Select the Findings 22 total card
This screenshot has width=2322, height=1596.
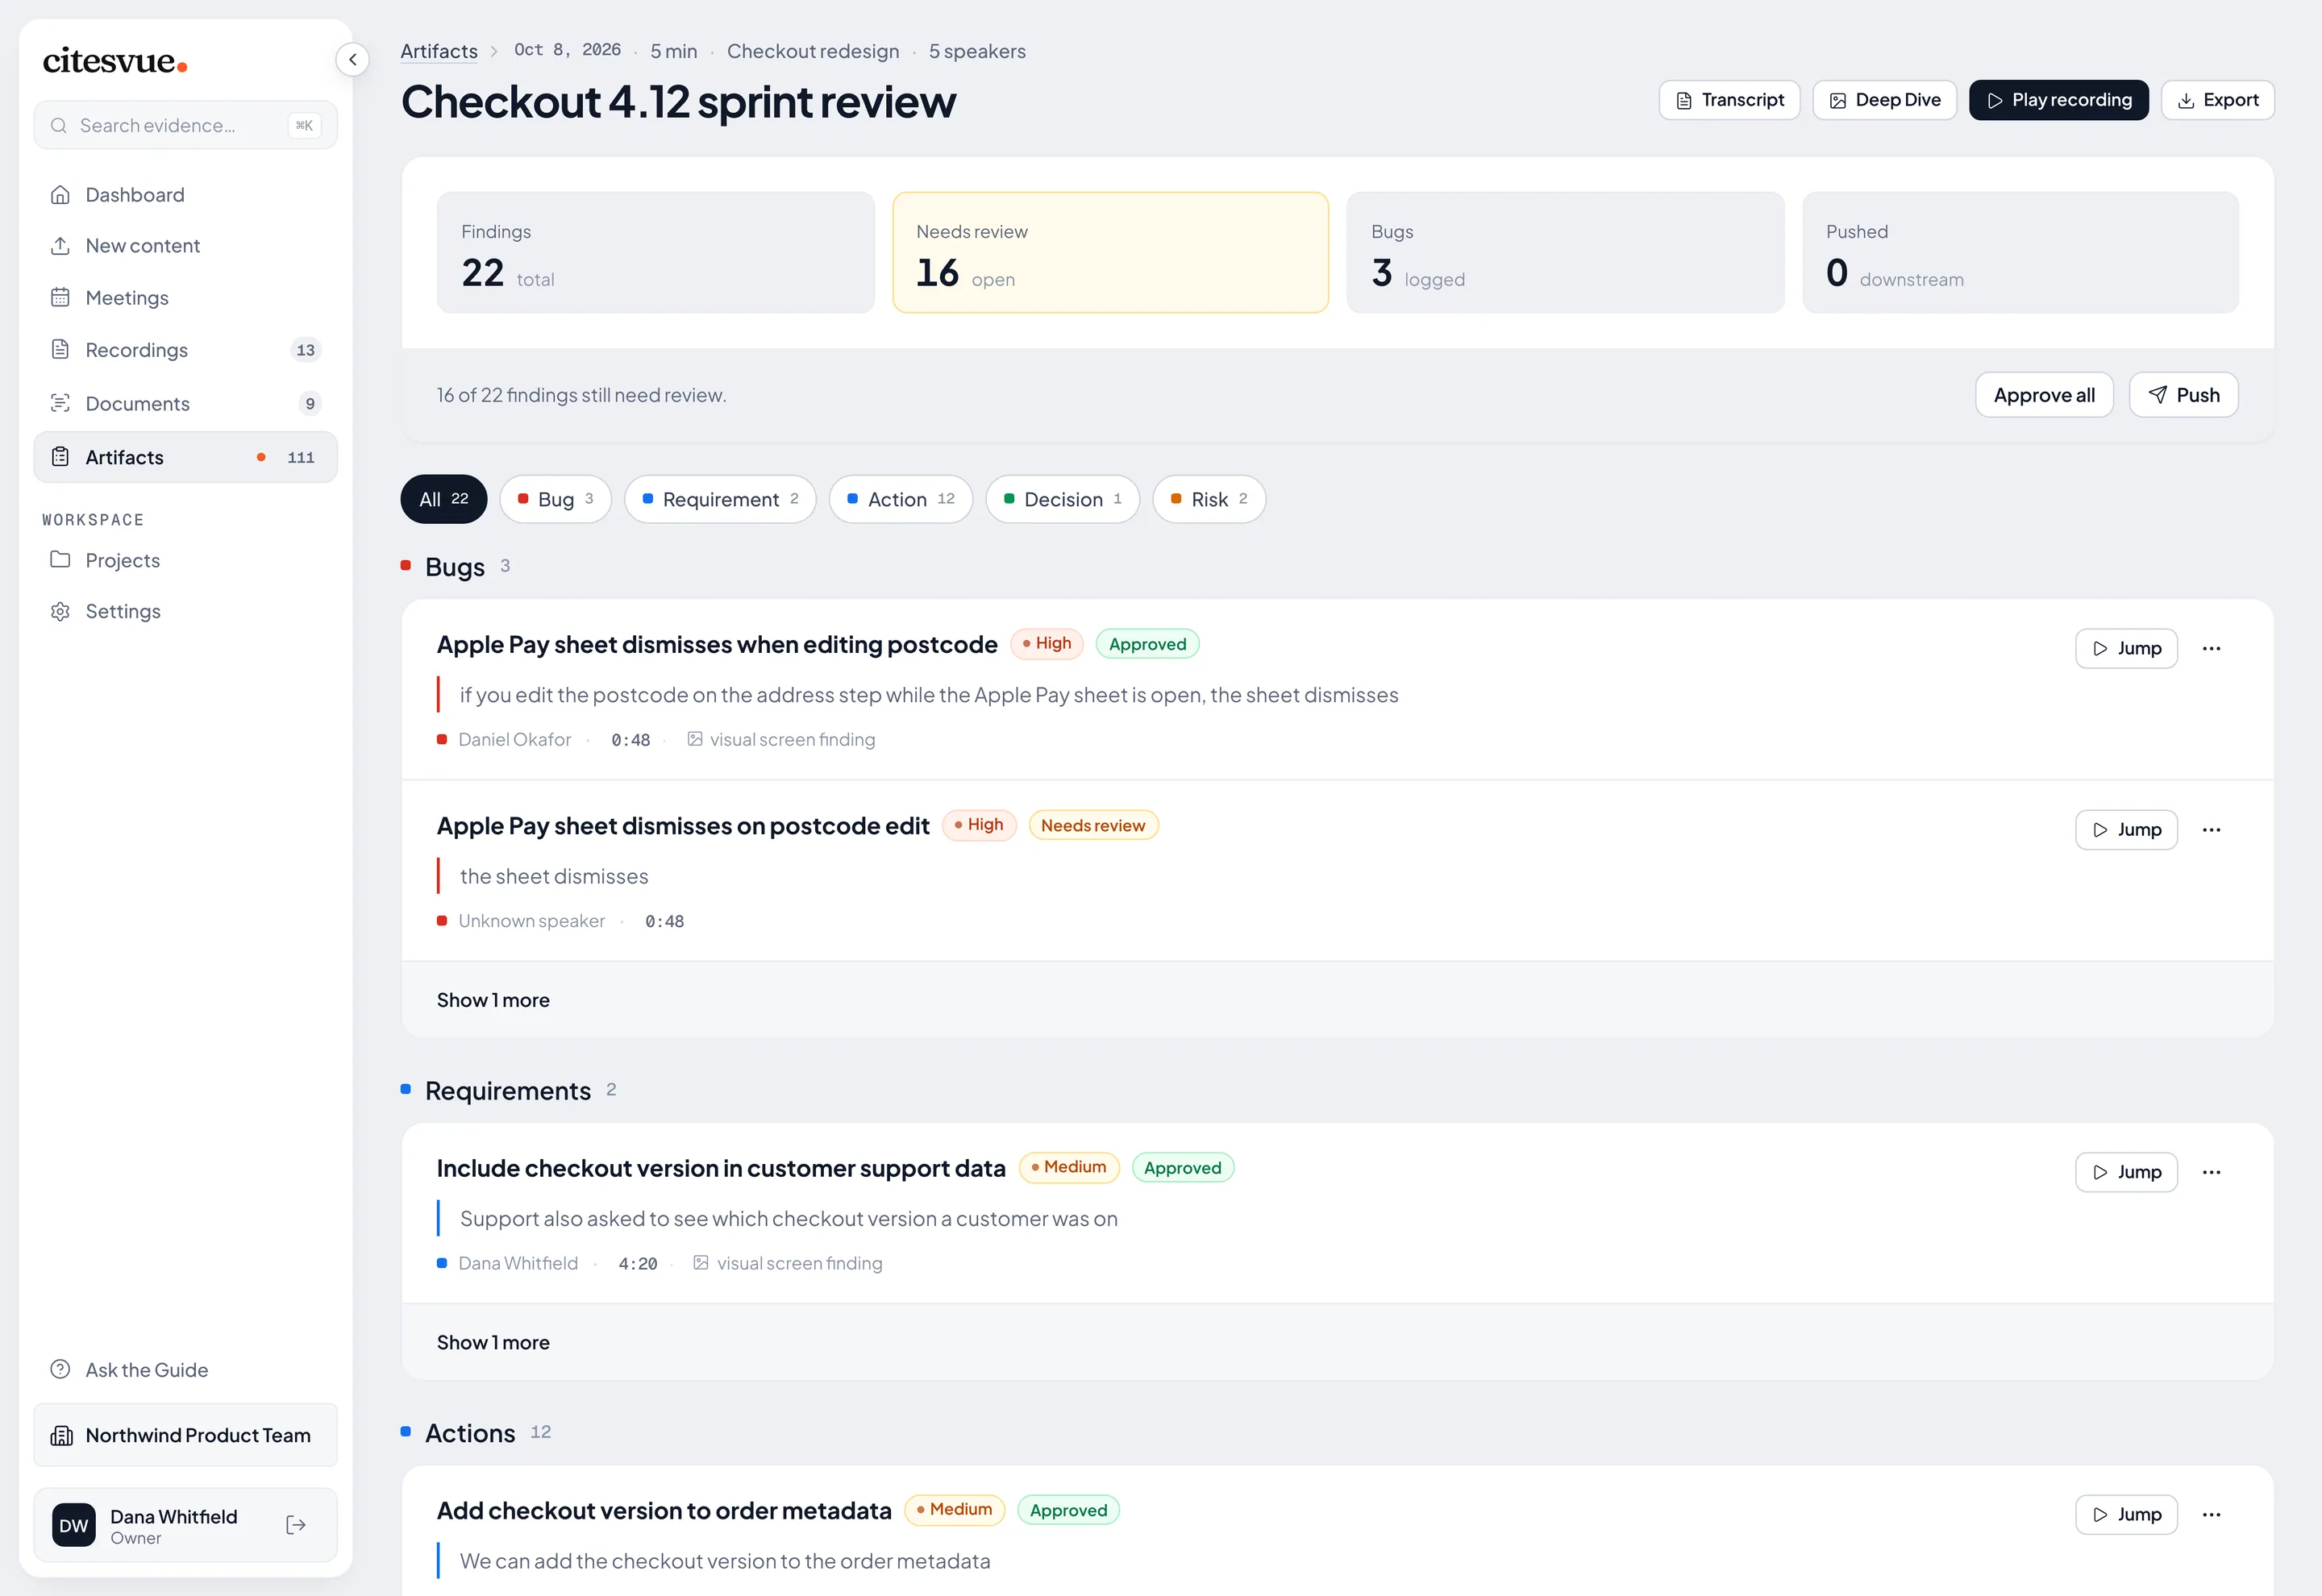(655, 252)
